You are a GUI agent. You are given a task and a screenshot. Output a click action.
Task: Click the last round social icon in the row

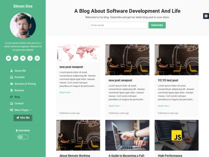pyautogui.click(x=37, y=58)
